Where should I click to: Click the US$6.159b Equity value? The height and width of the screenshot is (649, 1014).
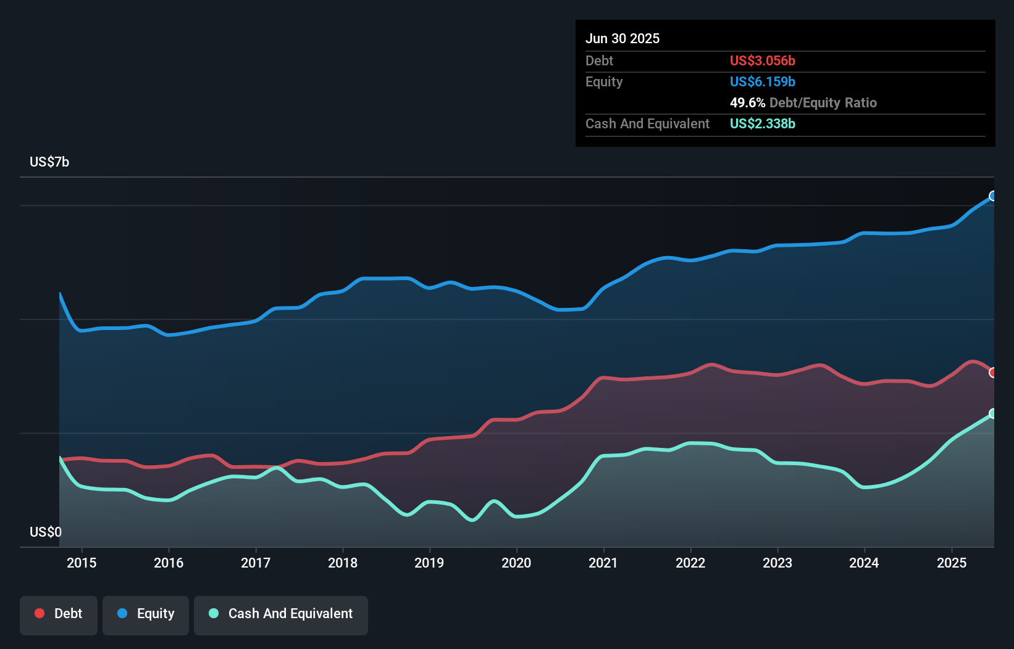[763, 81]
